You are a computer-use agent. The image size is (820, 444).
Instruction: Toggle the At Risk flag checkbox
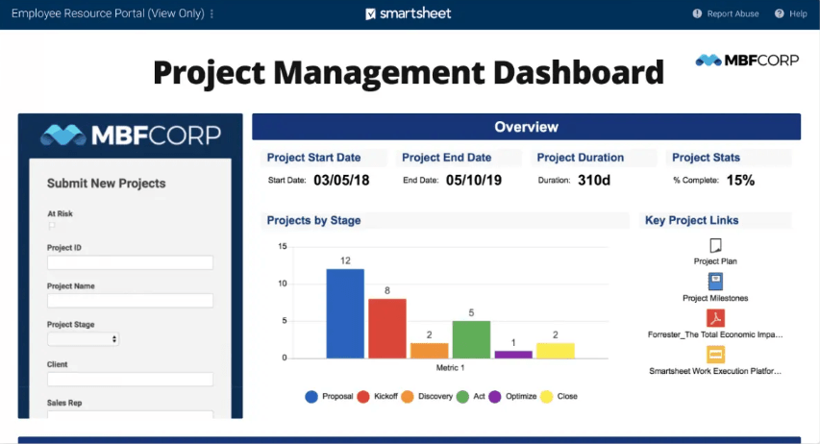coord(52,226)
